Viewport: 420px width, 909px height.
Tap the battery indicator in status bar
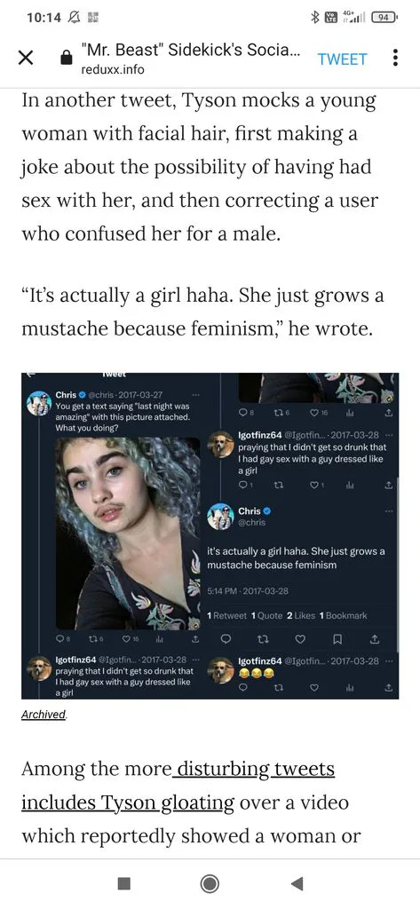coord(384,18)
